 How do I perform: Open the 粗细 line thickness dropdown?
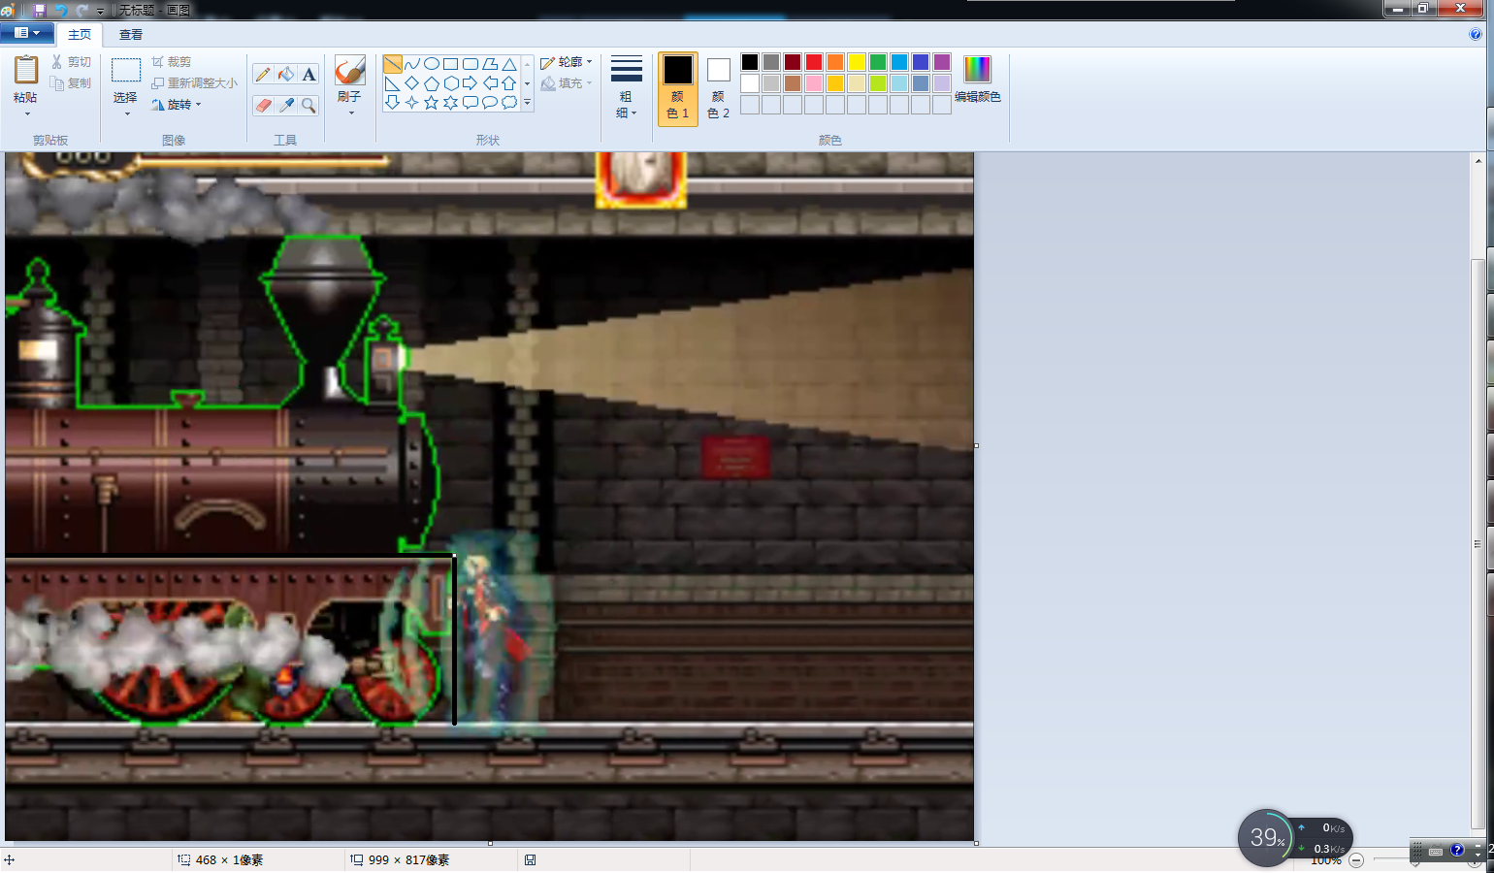point(627,89)
